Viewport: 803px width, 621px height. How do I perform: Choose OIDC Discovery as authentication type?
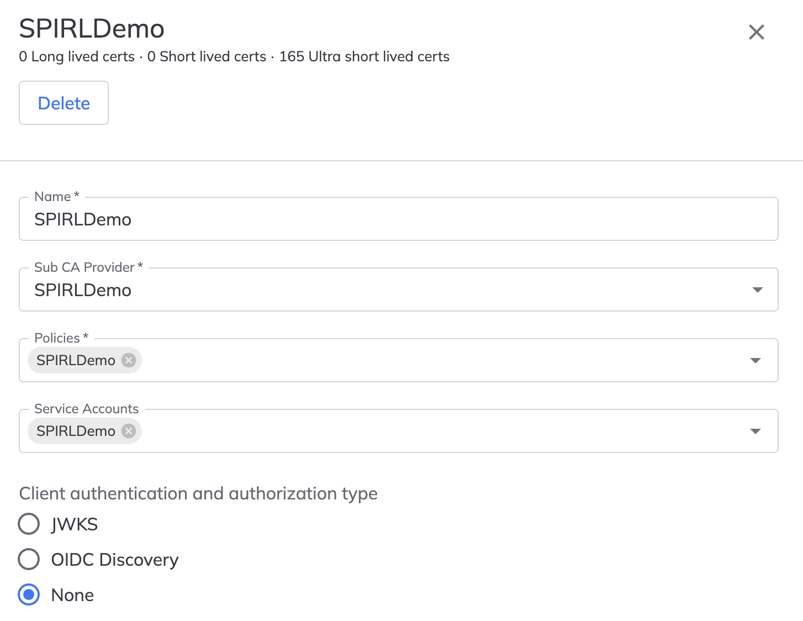point(29,559)
